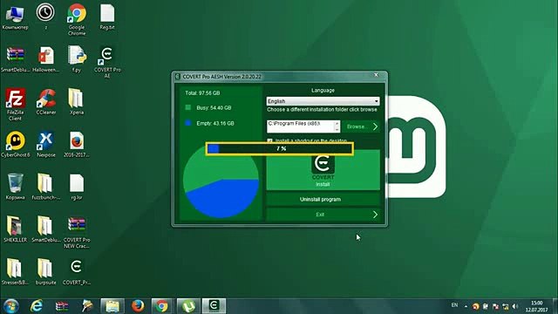
Task: Select the SmartDeblu folder icon next to SHEKILLER
Action: 46,229
